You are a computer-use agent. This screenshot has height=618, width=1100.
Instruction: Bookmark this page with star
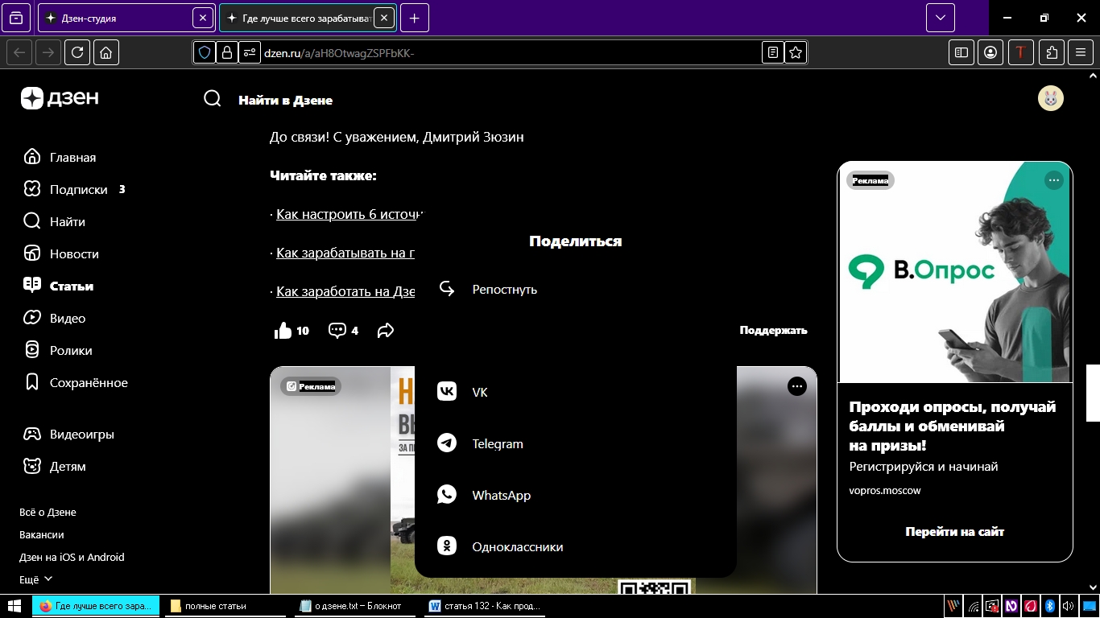796,52
